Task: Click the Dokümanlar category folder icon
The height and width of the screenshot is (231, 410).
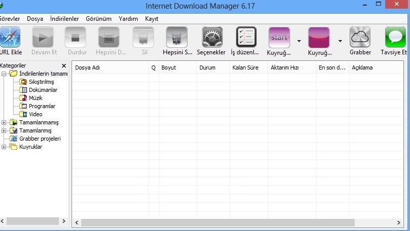Action: [23, 90]
